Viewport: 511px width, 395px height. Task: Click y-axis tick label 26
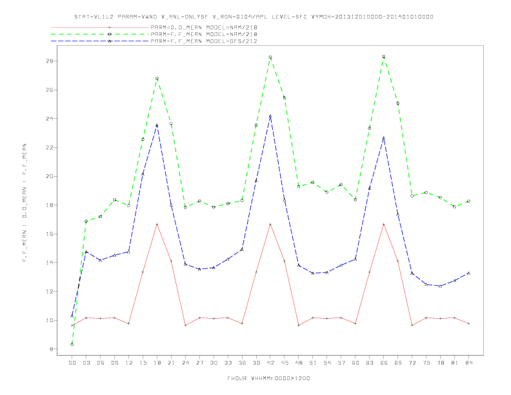coord(50,90)
